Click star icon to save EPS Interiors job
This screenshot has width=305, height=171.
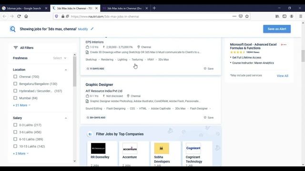coord(205,68)
